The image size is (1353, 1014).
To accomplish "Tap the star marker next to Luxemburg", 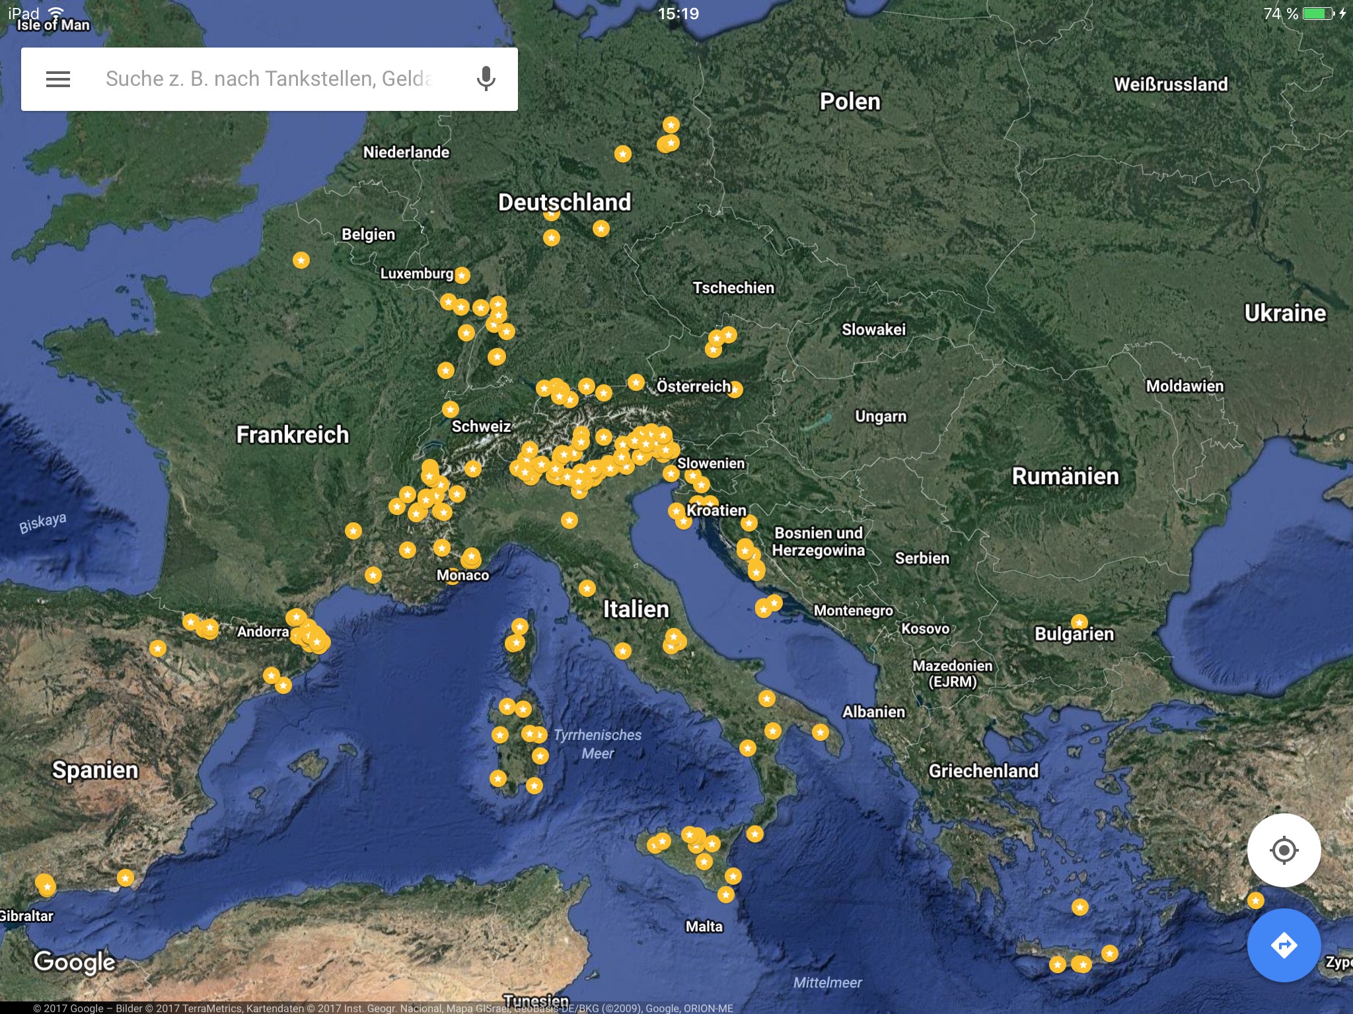I will [462, 275].
